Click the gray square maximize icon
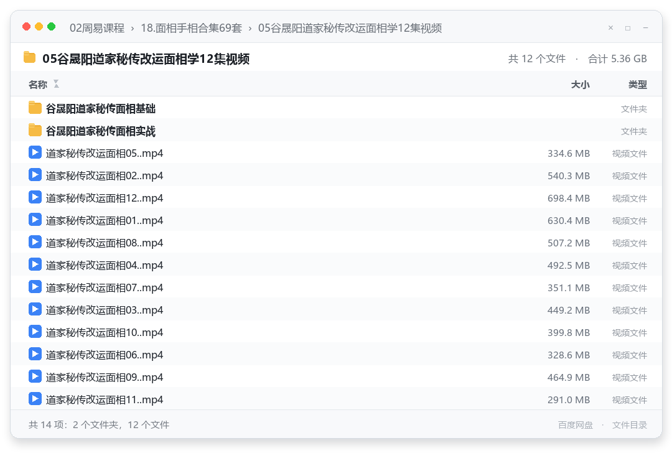This screenshot has height=453, width=672. 628,28
